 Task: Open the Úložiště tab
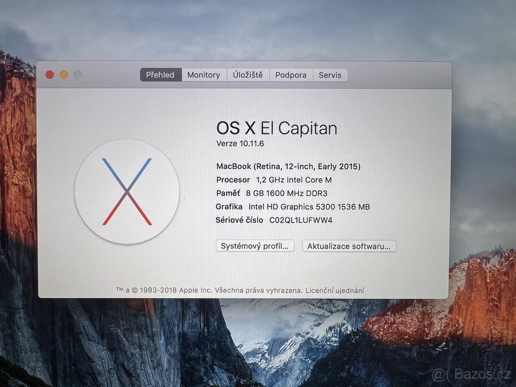pos(249,75)
